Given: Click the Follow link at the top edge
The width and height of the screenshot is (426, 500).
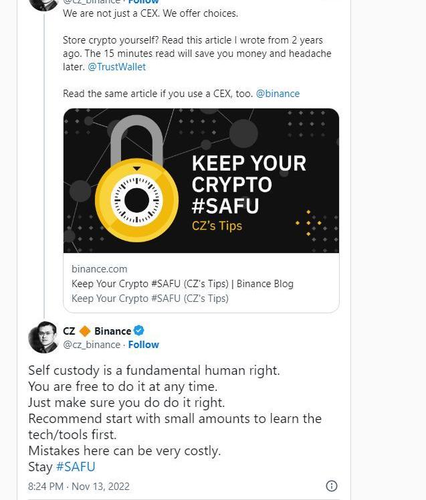Looking at the screenshot, I should [143, 2].
